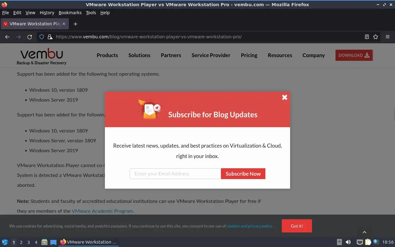The height and width of the screenshot is (247, 395).
Task: Click the Firefox icon in the title bar
Action: coord(4,4)
